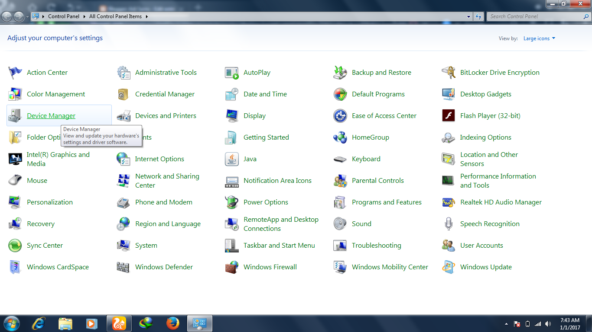Select the Backup and Restore icon
Image resolution: width=592 pixels, height=332 pixels.
coord(340,73)
